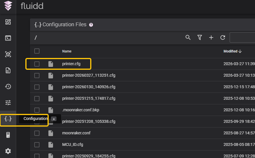Open the add file plus menu
The height and width of the screenshot is (158, 255).
(x=211, y=37)
